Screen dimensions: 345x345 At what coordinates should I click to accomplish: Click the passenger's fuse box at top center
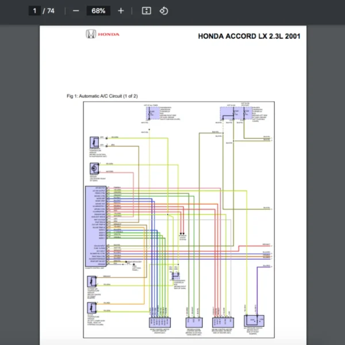(153, 113)
